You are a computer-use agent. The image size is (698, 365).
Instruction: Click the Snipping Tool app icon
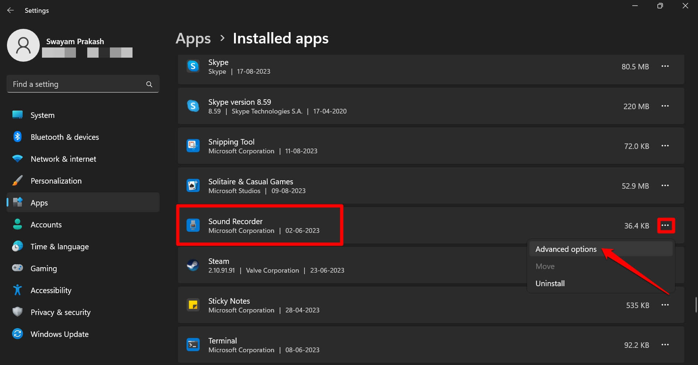click(x=193, y=146)
